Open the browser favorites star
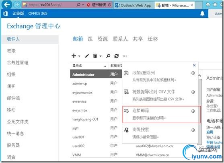224x163 pixels. [x=215, y=4]
